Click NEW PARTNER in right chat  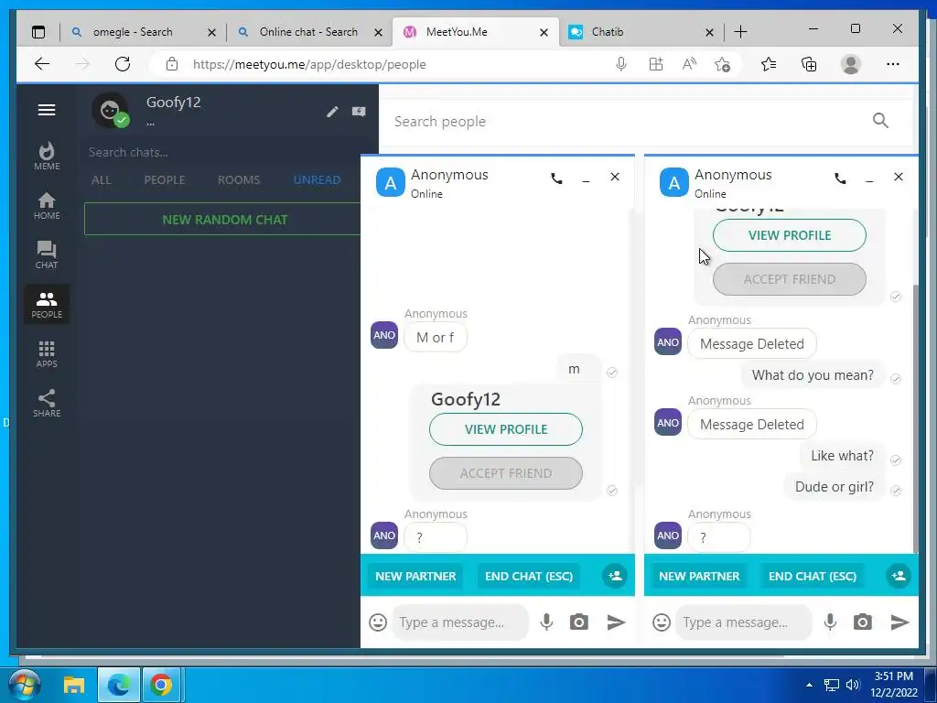(699, 577)
